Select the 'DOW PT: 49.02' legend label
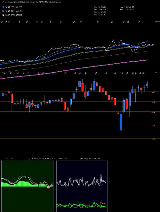 (x=13, y=15)
